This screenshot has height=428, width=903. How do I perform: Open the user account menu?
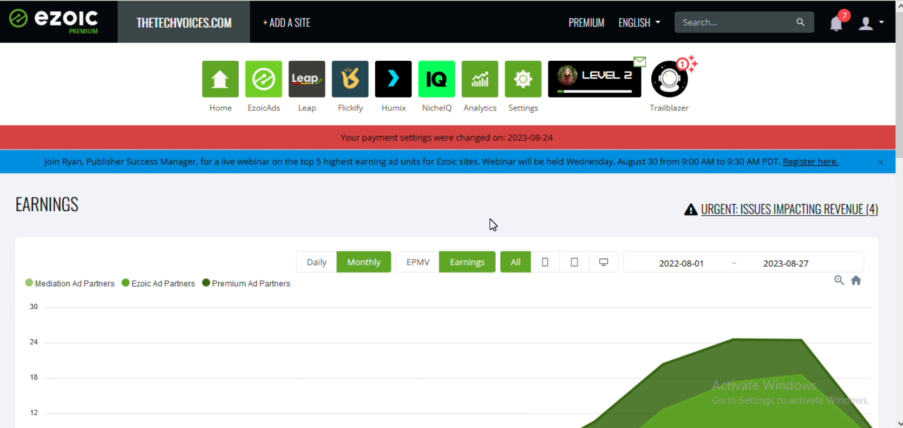(872, 23)
